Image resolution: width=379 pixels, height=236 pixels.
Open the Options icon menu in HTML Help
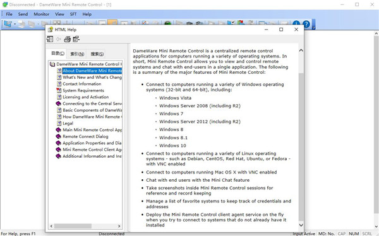coord(76,39)
